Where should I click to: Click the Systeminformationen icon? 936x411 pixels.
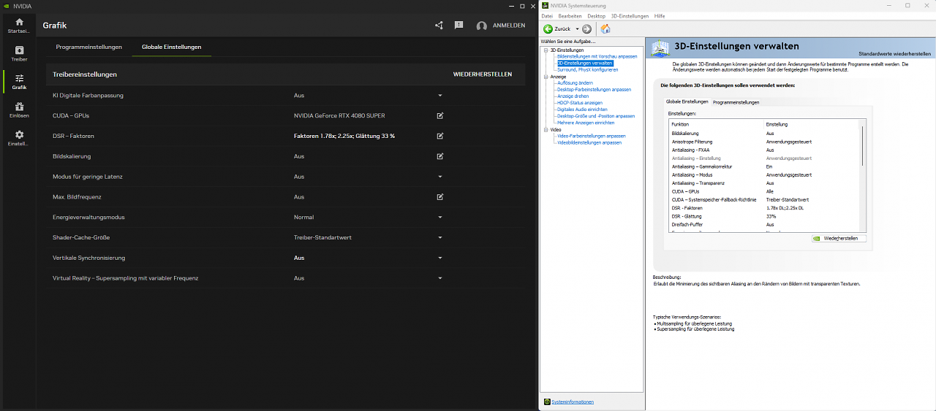click(547, 402)
